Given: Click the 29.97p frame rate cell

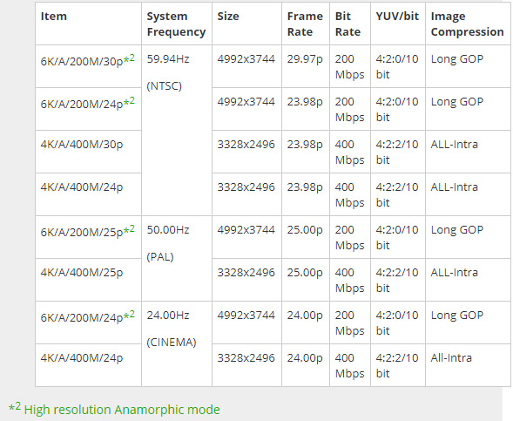Looking at the screenshot, I should [x=306, y=66].
